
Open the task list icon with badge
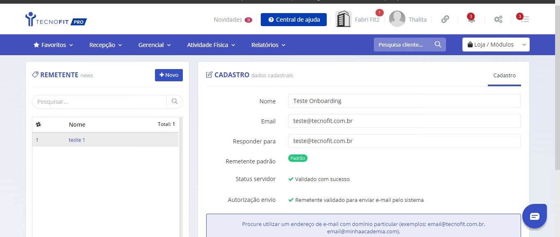pos(524,19)
